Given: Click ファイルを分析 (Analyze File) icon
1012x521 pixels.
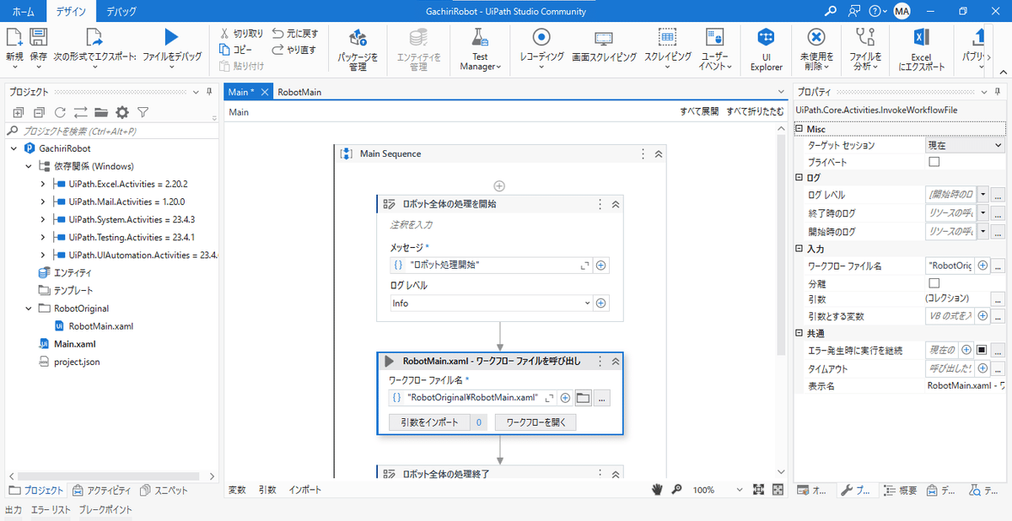Looking at the screenshot, I should pos(865,38).
